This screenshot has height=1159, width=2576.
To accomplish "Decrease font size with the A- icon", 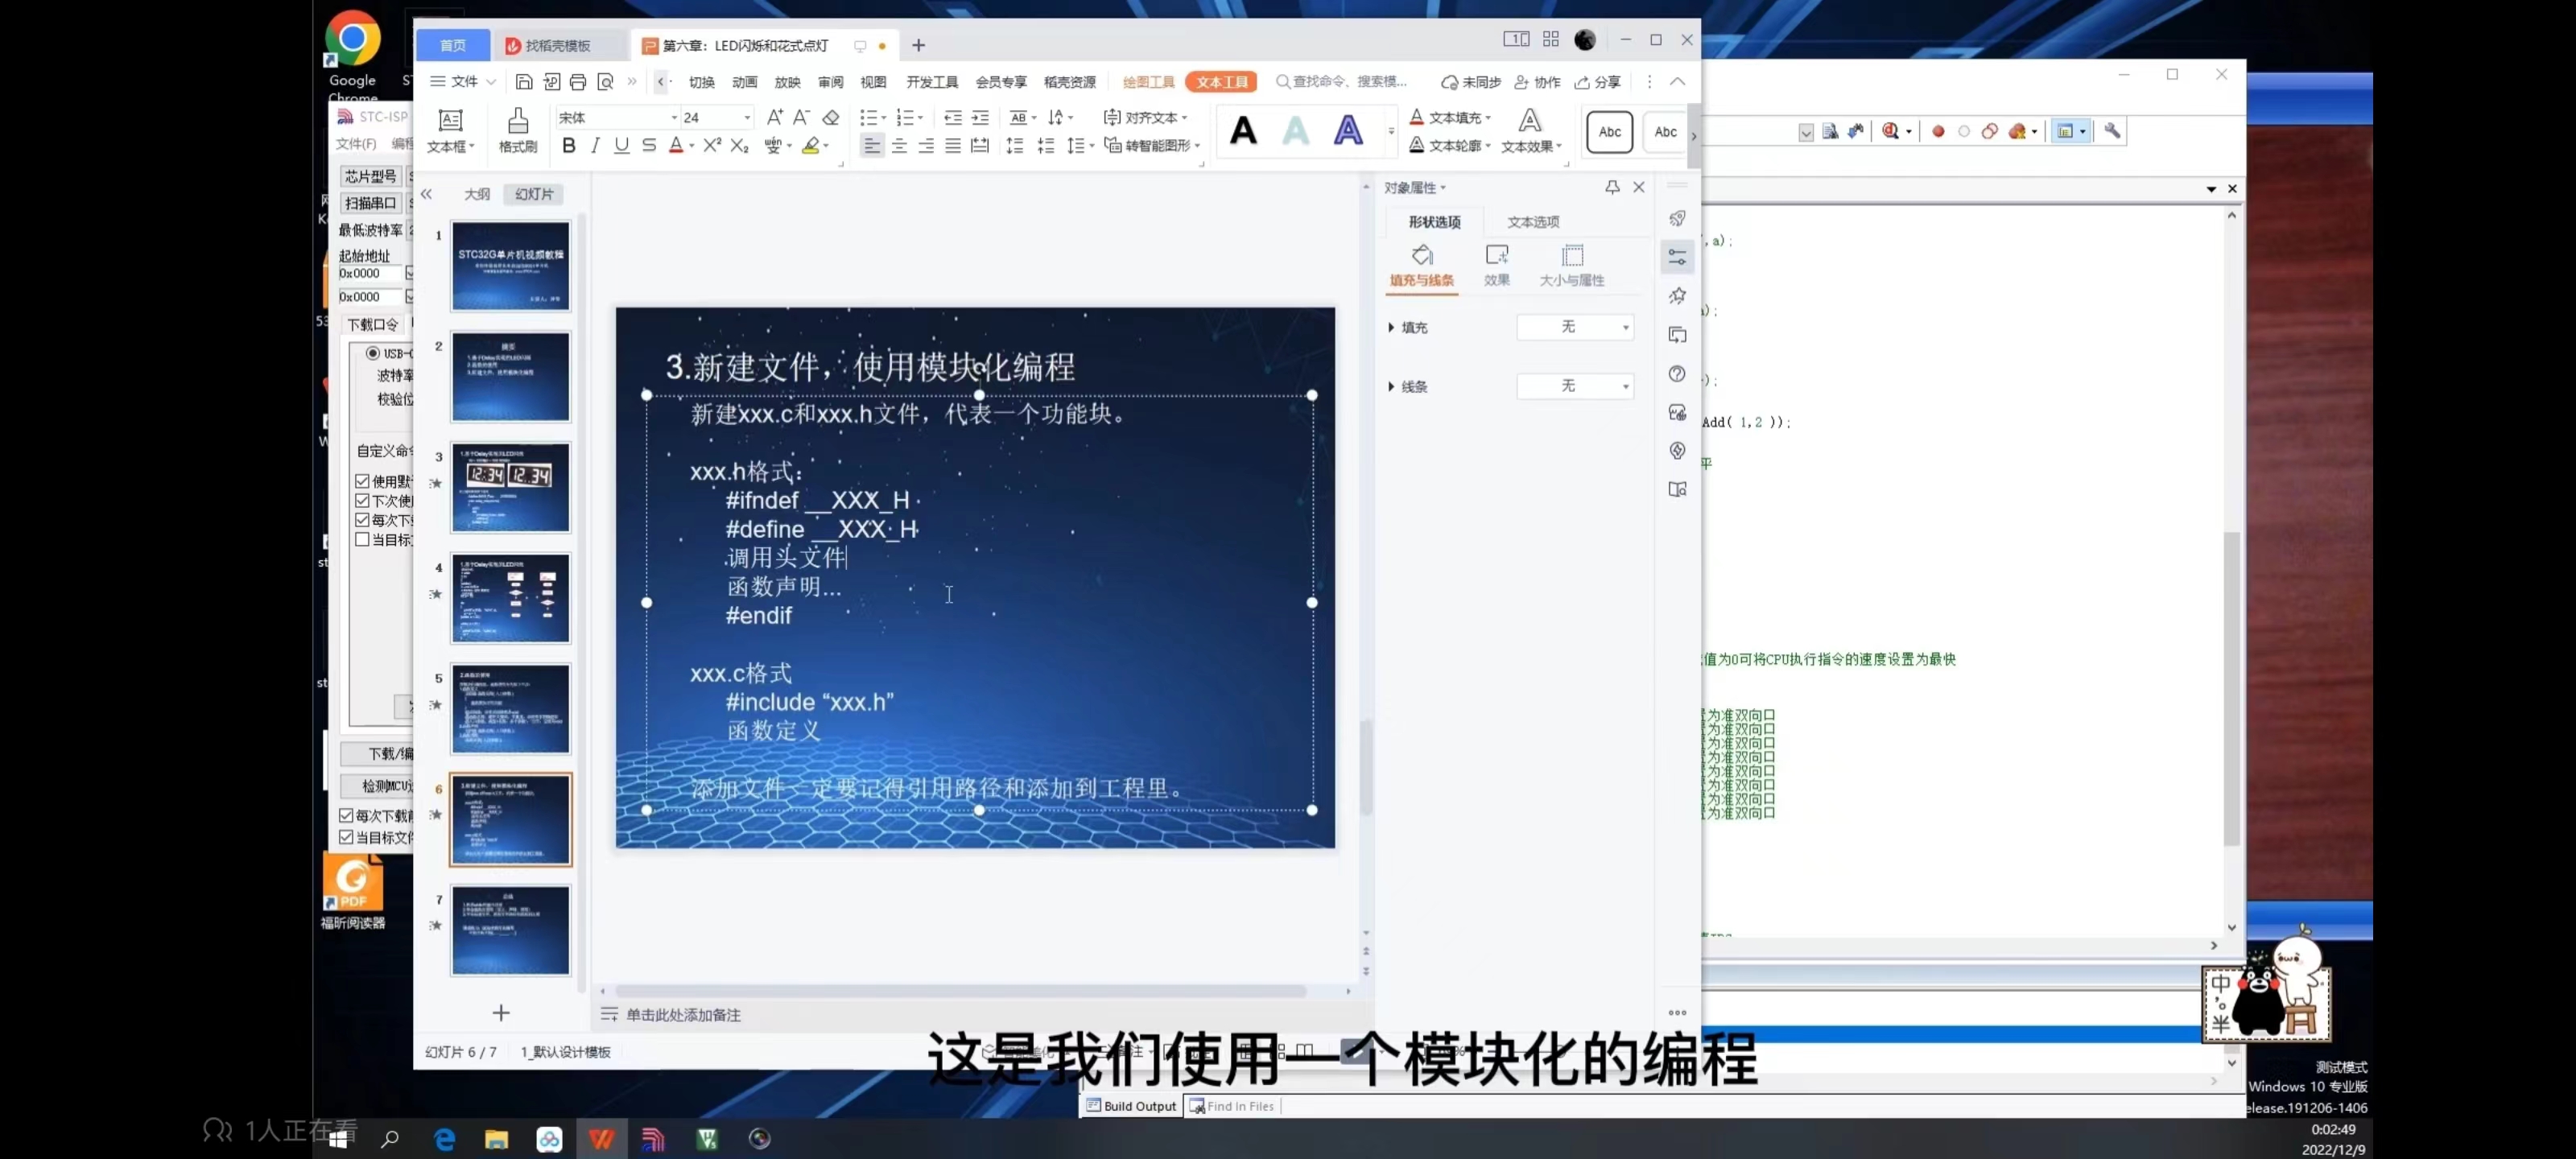I will click(801, 117).
